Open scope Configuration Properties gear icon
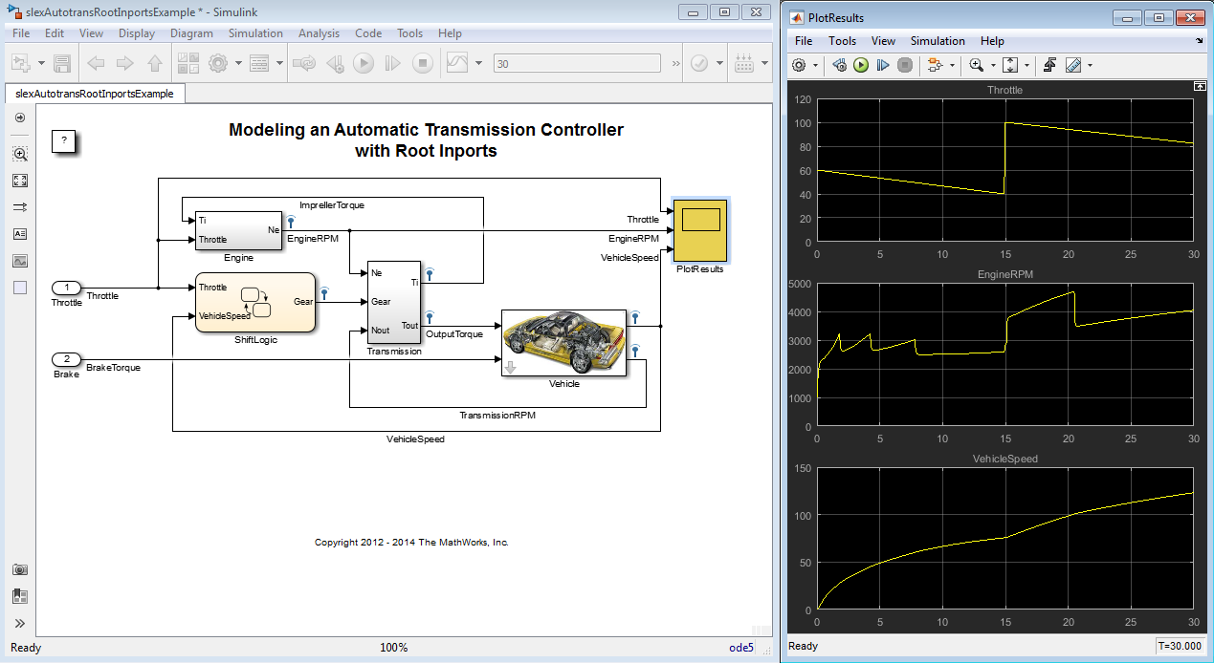The width and height of the screenshot is (1214, 663). click(x=800, y=65)
